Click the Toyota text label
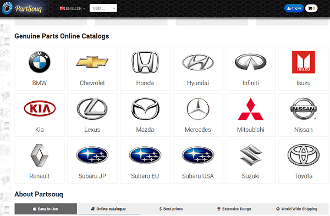The image size is (330, 216). click(x=303, y=176)
